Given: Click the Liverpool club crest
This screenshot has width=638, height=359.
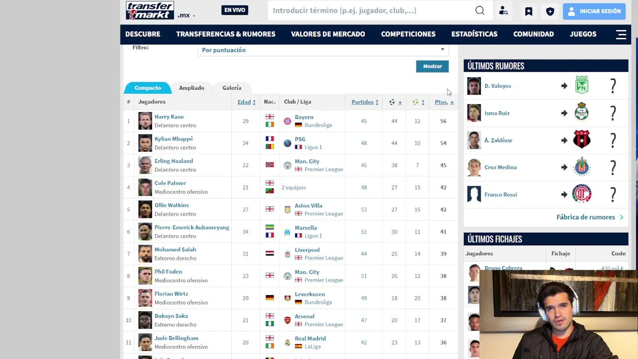Looking at the screenshot, I should click(x=288, y=254).
